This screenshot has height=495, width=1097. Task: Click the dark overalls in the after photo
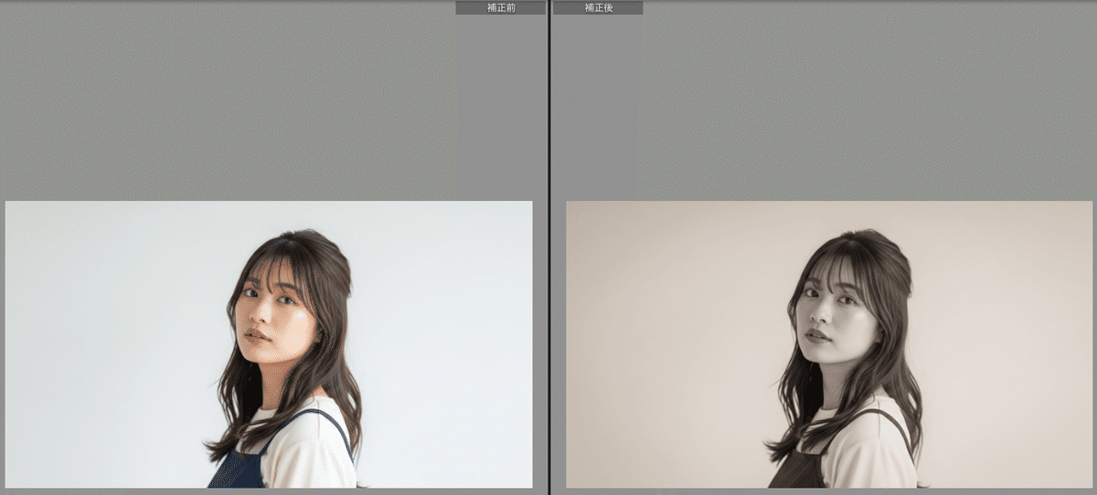click(x=798, y=470)
